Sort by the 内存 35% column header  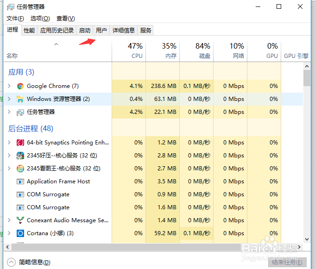pyautogui.click(x=163, y=51)
